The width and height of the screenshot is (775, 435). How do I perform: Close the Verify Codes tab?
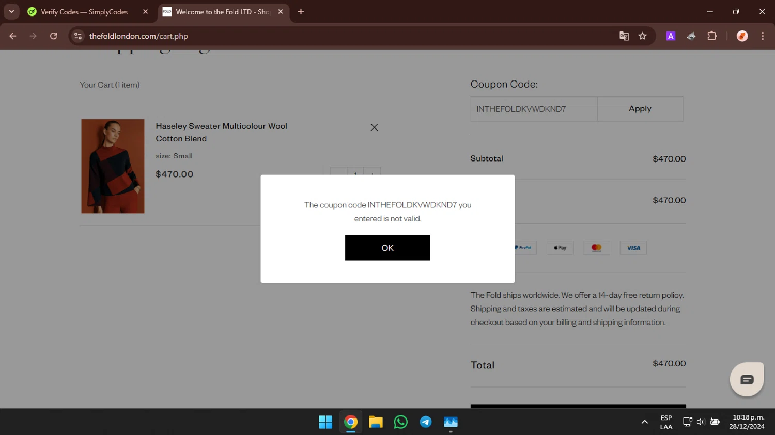pos(145,12)
